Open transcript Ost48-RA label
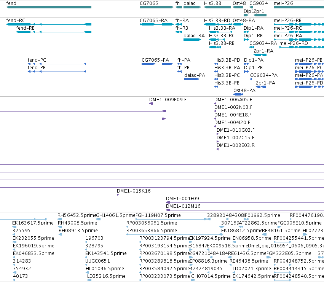The height and width of the screenshot is (282, 324). click(x=244, y=21)
